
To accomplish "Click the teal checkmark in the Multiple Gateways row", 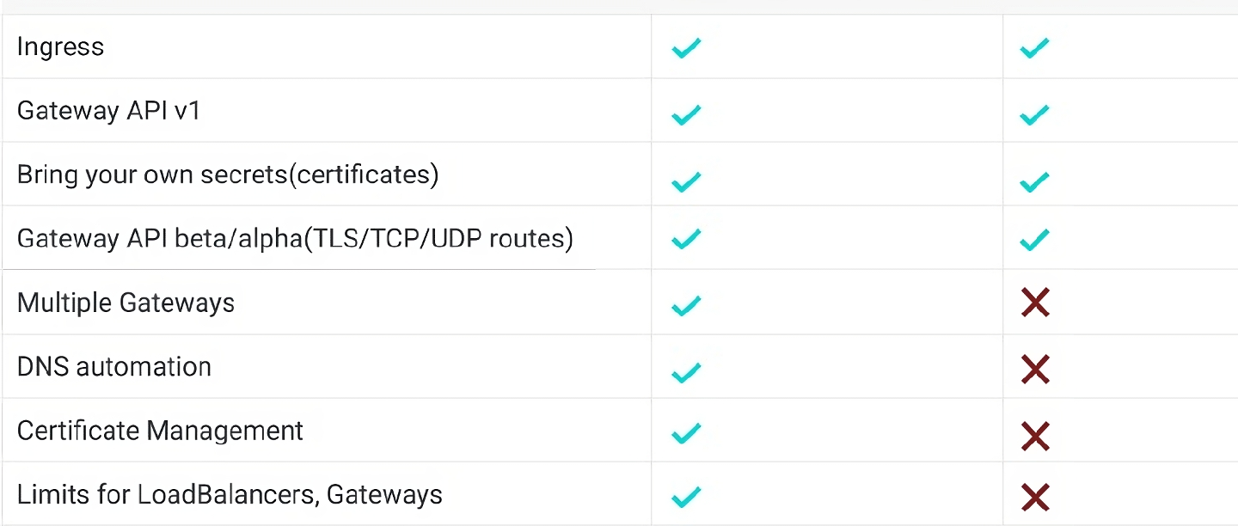I will tap(686, 305).
